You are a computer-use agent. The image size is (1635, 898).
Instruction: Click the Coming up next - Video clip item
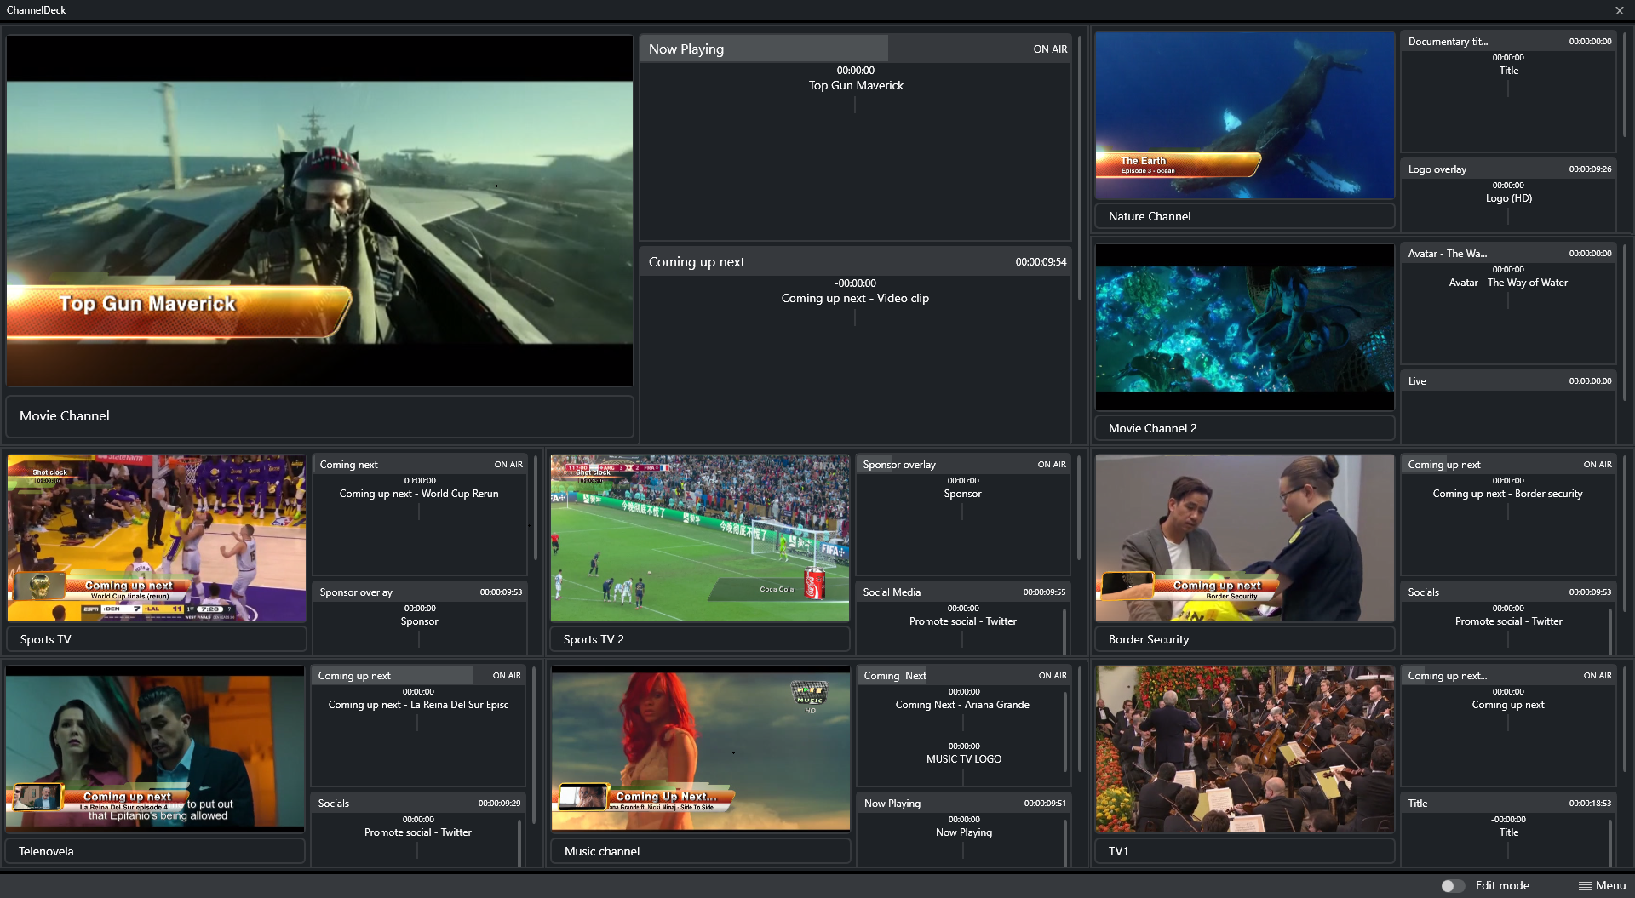855,298
